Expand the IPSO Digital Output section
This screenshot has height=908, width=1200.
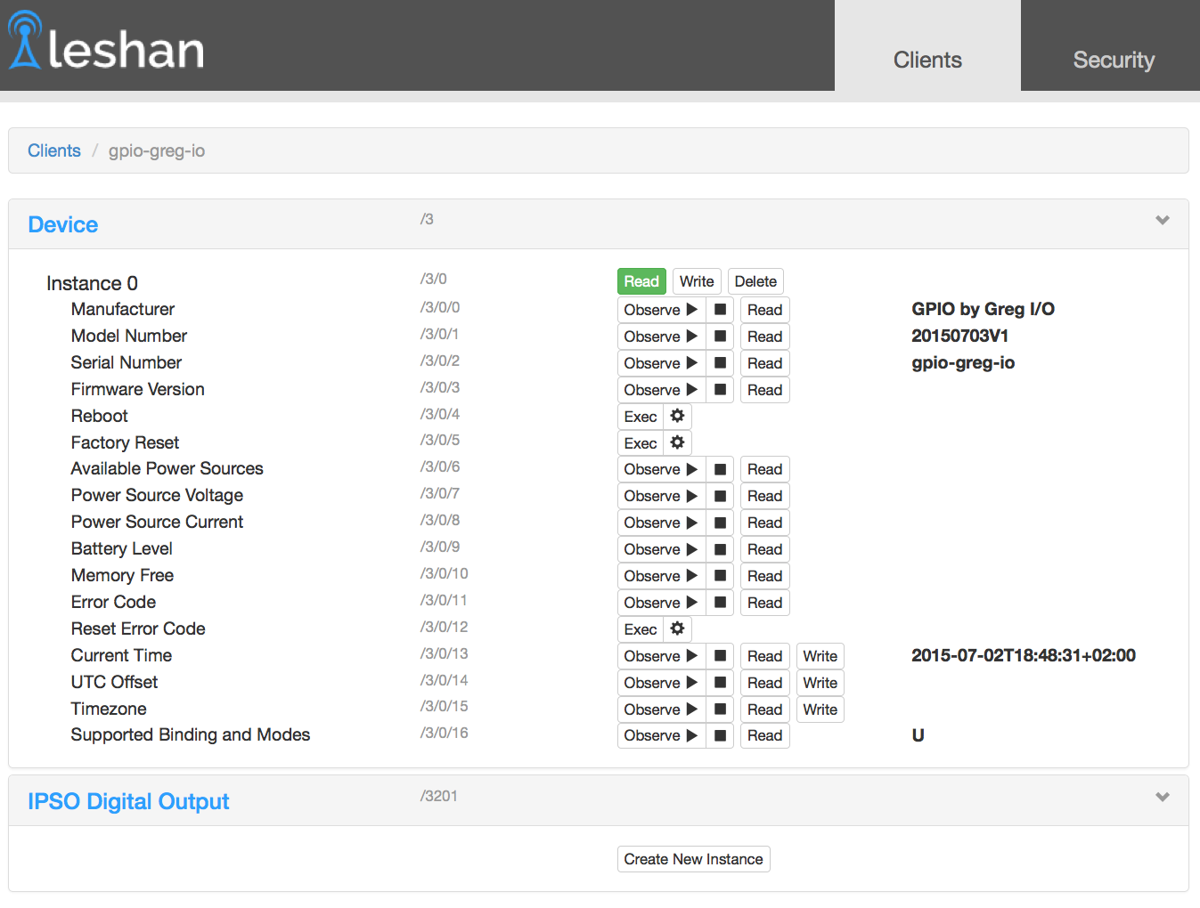1162,796
